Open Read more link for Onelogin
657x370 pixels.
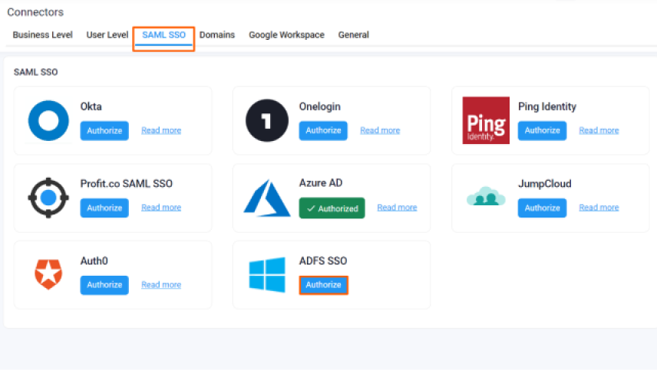tap(380, 130)
